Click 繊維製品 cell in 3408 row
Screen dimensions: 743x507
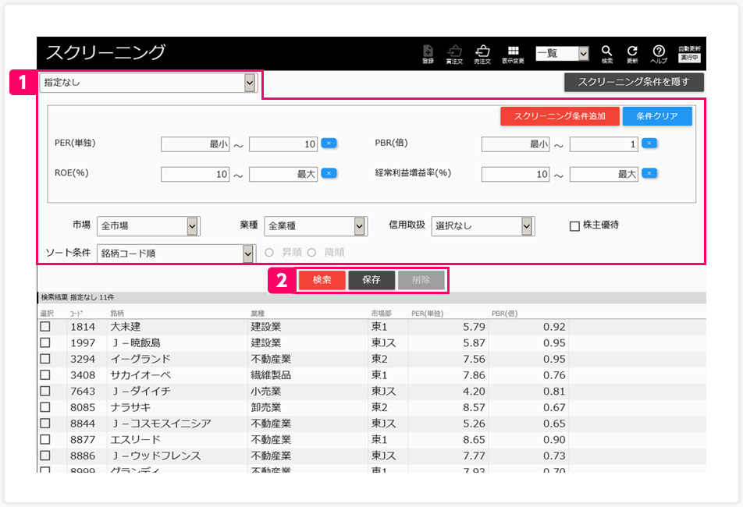[x=271, y=375]
